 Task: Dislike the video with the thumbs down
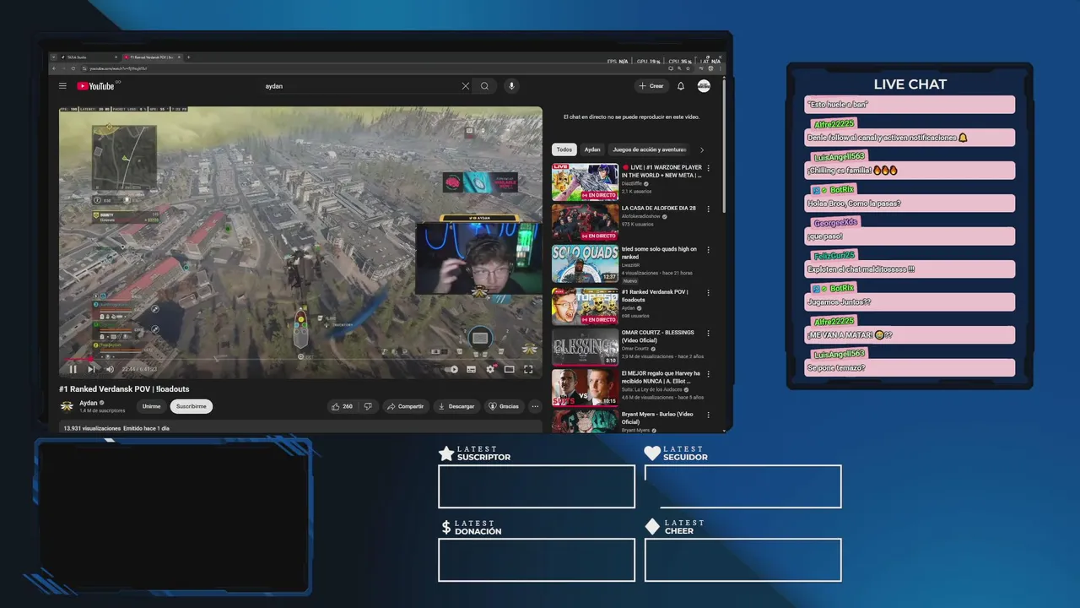(x=368, y=406)
